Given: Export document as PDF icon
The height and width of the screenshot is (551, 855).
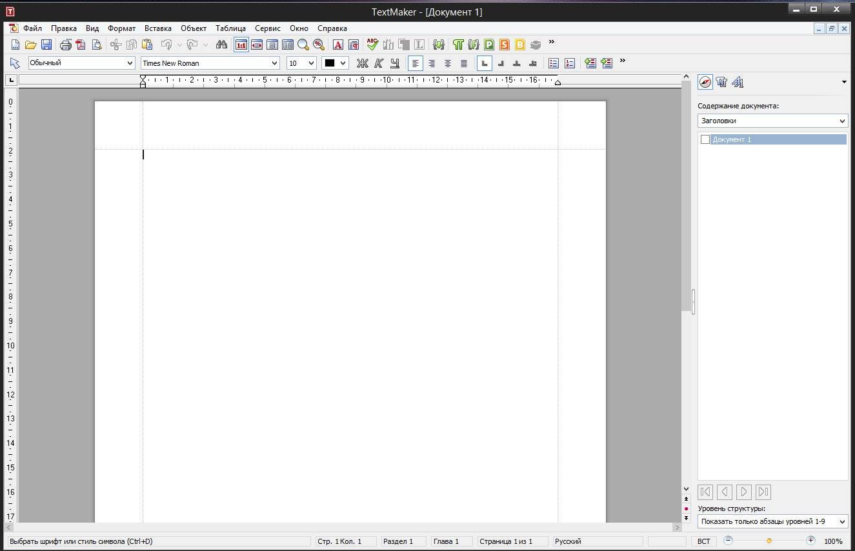Looking at the screenshot, I should pyautogui.click(x=81, y=45).
